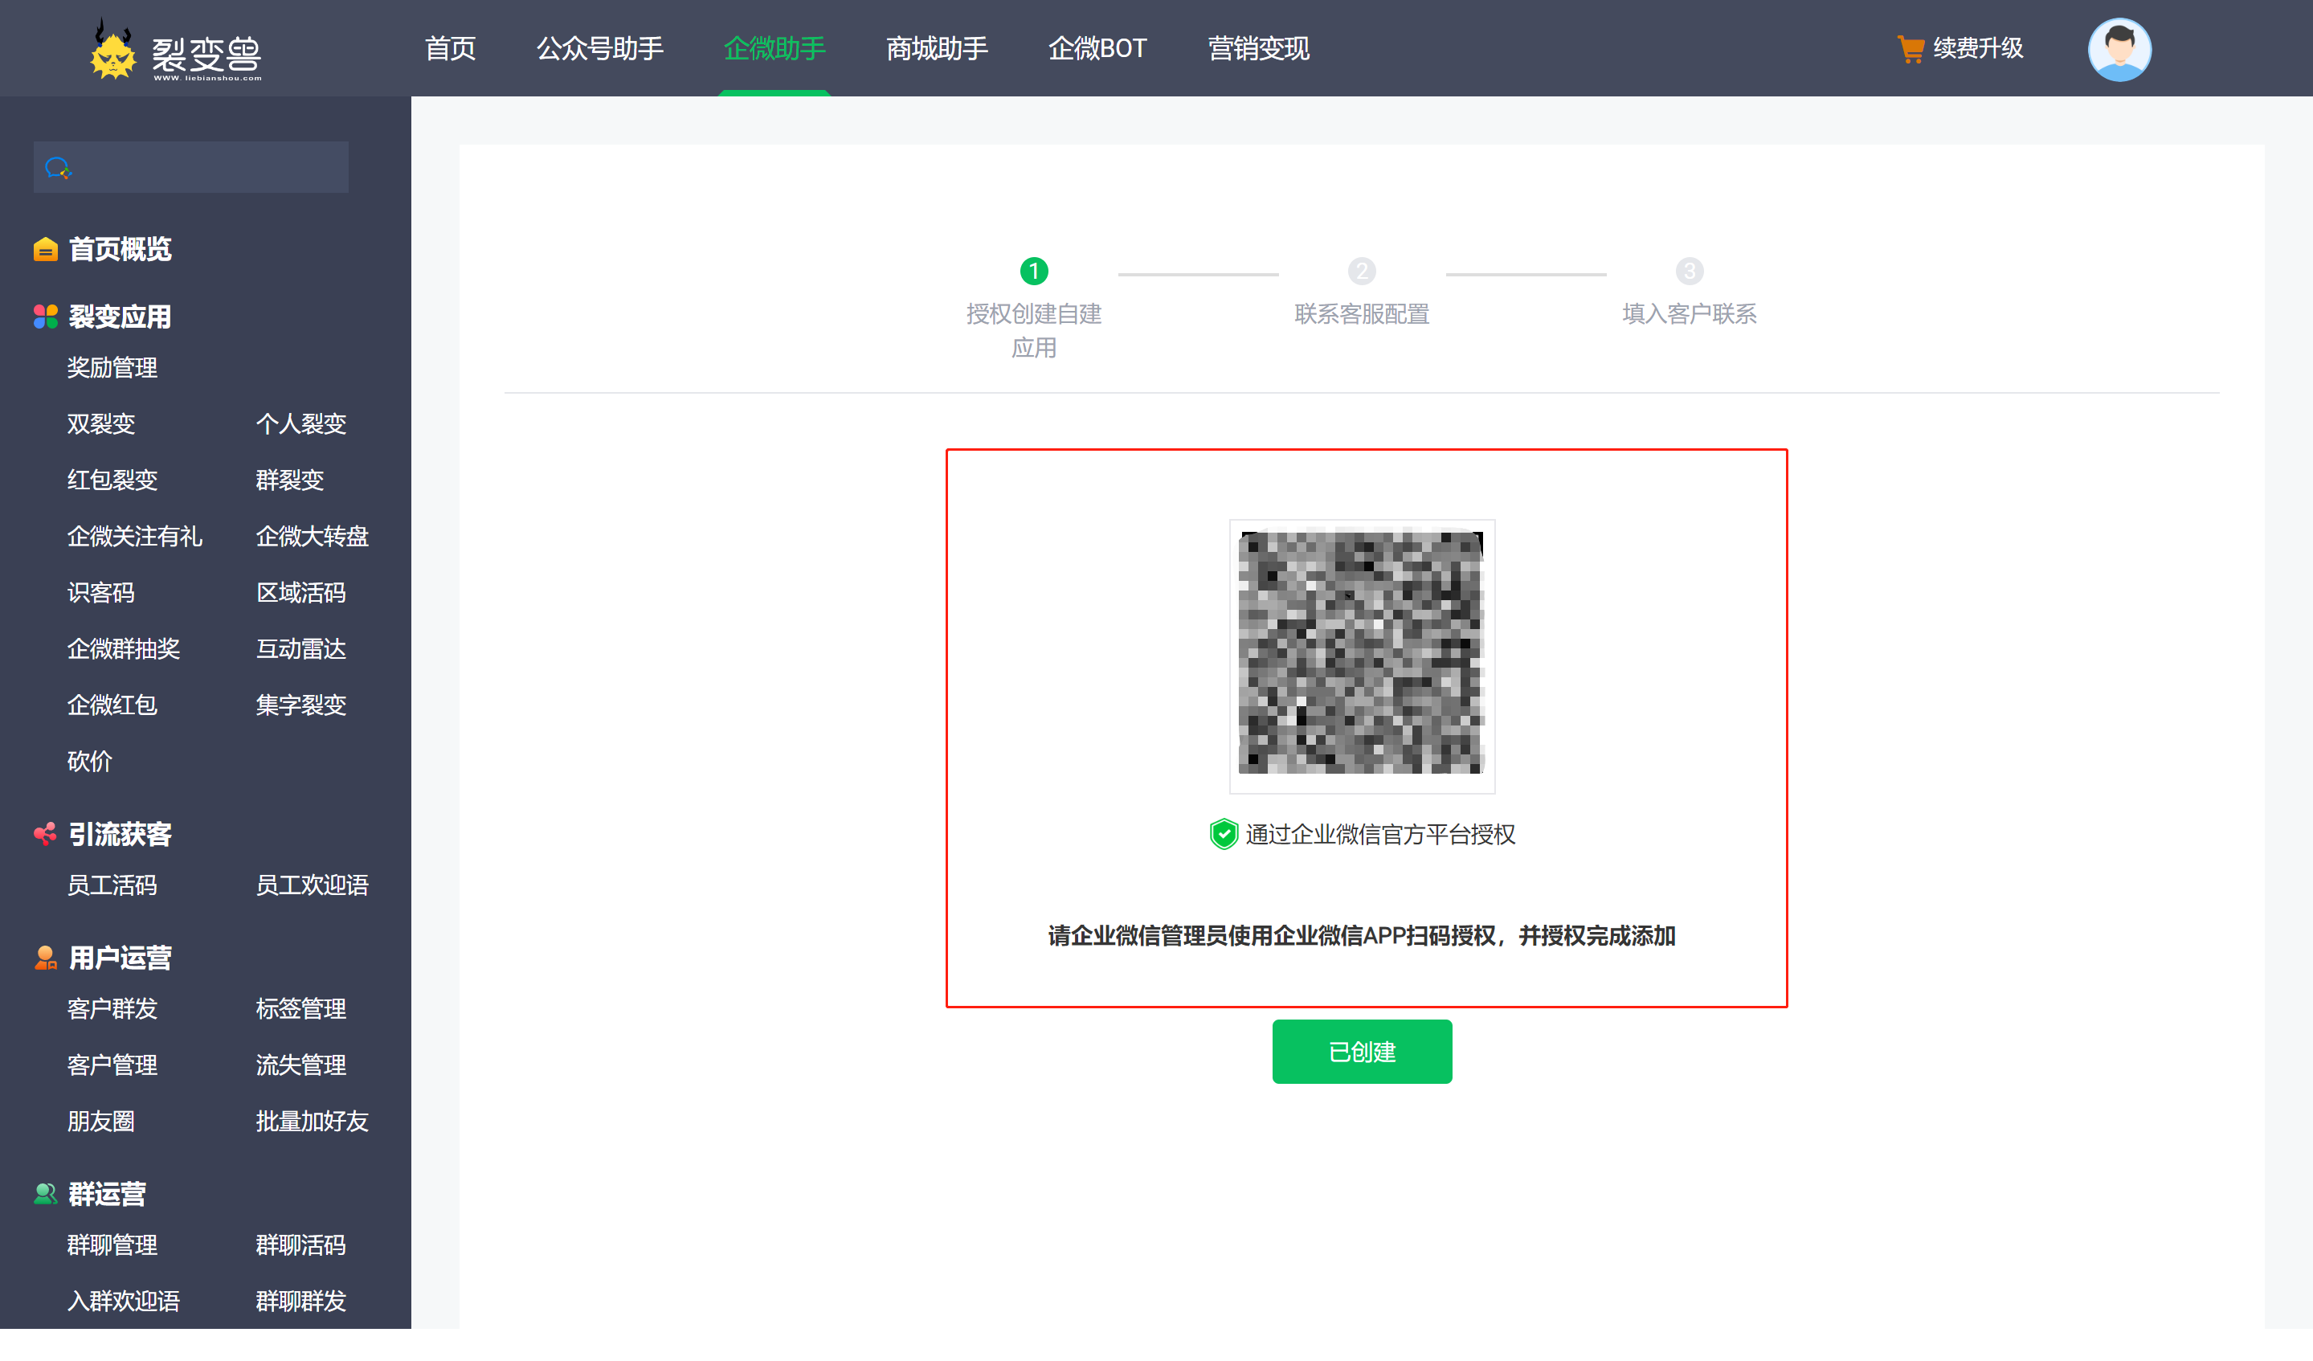The height and width of the screenshot is (1361, 2313).
Task: Switch to the 商城助手 tab
Action: click(936, 49)
